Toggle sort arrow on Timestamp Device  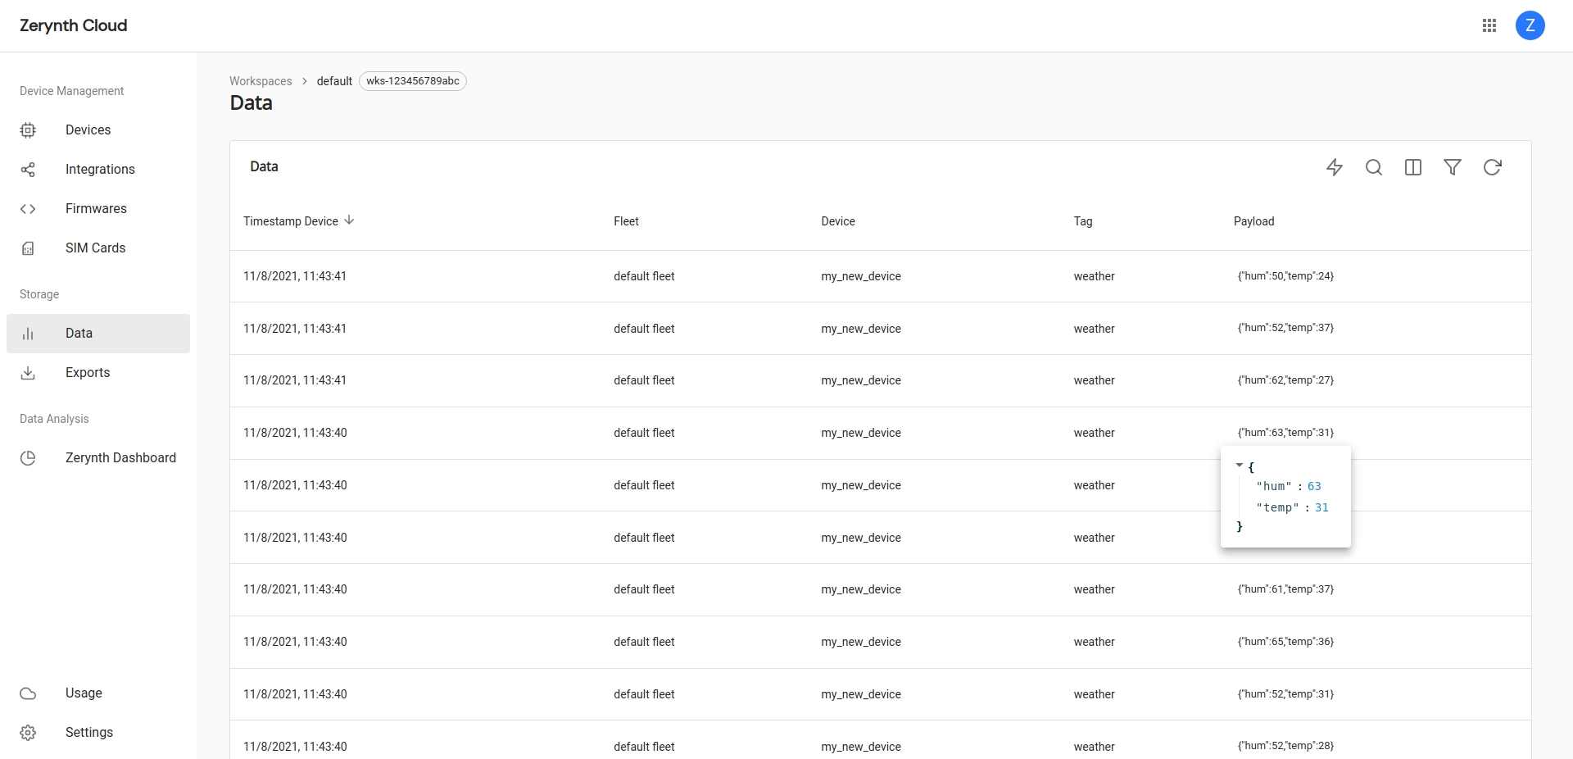point(349,220)
